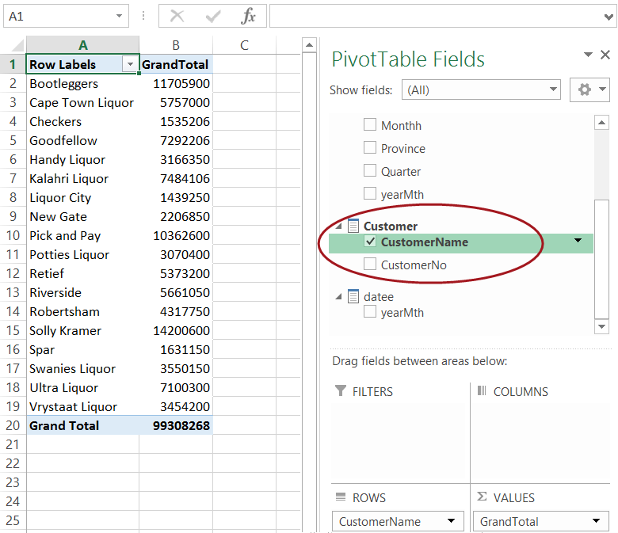Check the CustomerNo field checkbox
The height and width of the screenshot is (533, 618).
point(370,265)
